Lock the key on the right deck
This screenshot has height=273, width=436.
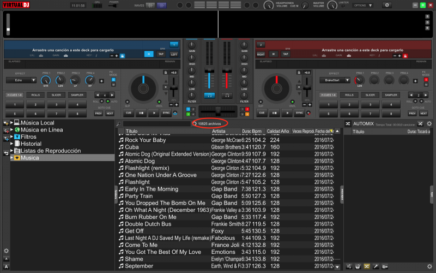click(x=405, y=56)
